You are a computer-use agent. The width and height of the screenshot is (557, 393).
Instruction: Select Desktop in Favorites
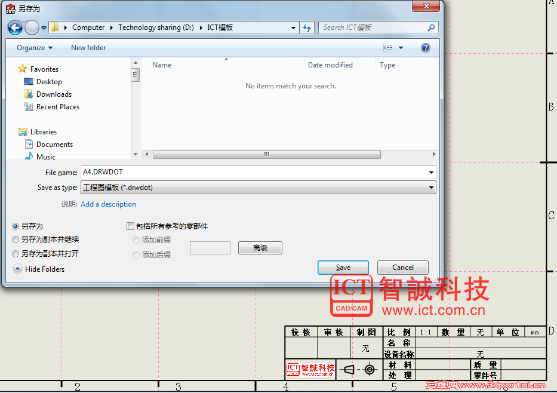(x=49, y=82)
